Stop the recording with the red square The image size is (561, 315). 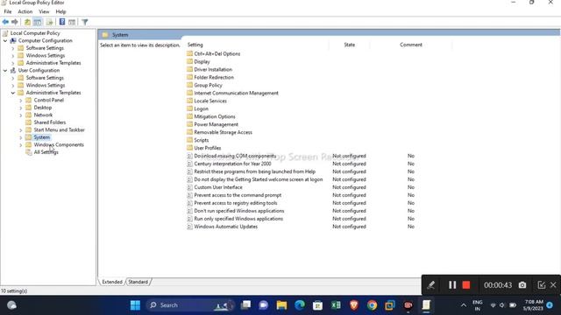click(465, 285)
